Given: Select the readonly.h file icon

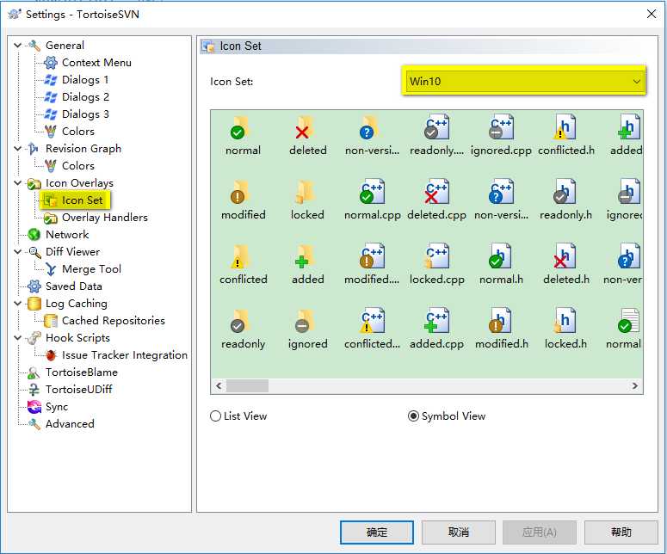Looking at the screenshot, I should pyautogui.click(x=565, y=192).
